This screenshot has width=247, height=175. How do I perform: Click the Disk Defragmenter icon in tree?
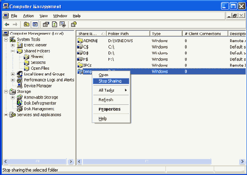coord(20,103)
